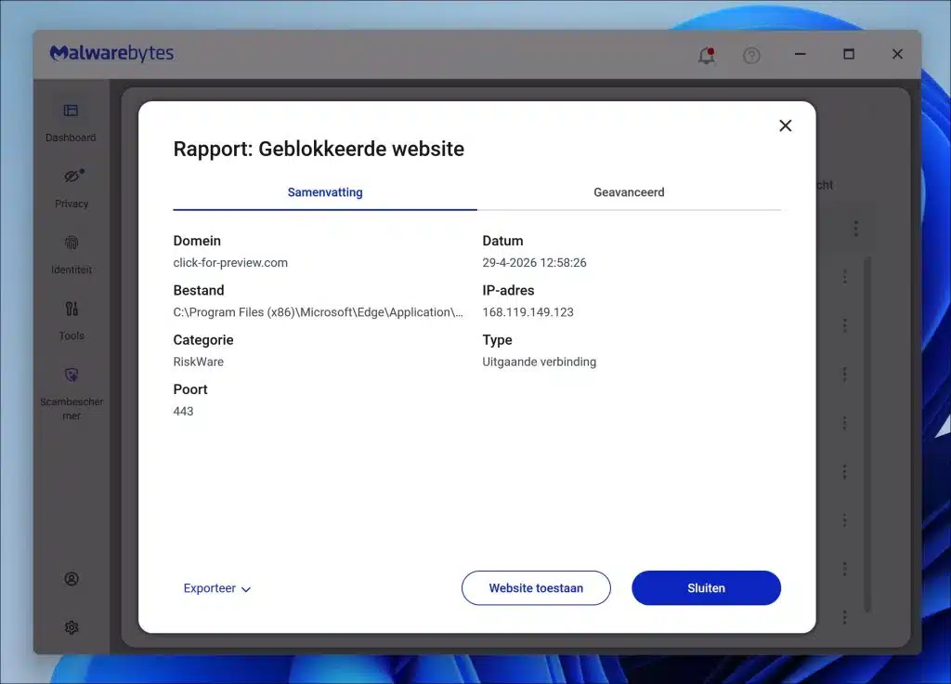Select IP address 168.119.149.123
This screenshot has width=951, height=684.
click(528, 312)
